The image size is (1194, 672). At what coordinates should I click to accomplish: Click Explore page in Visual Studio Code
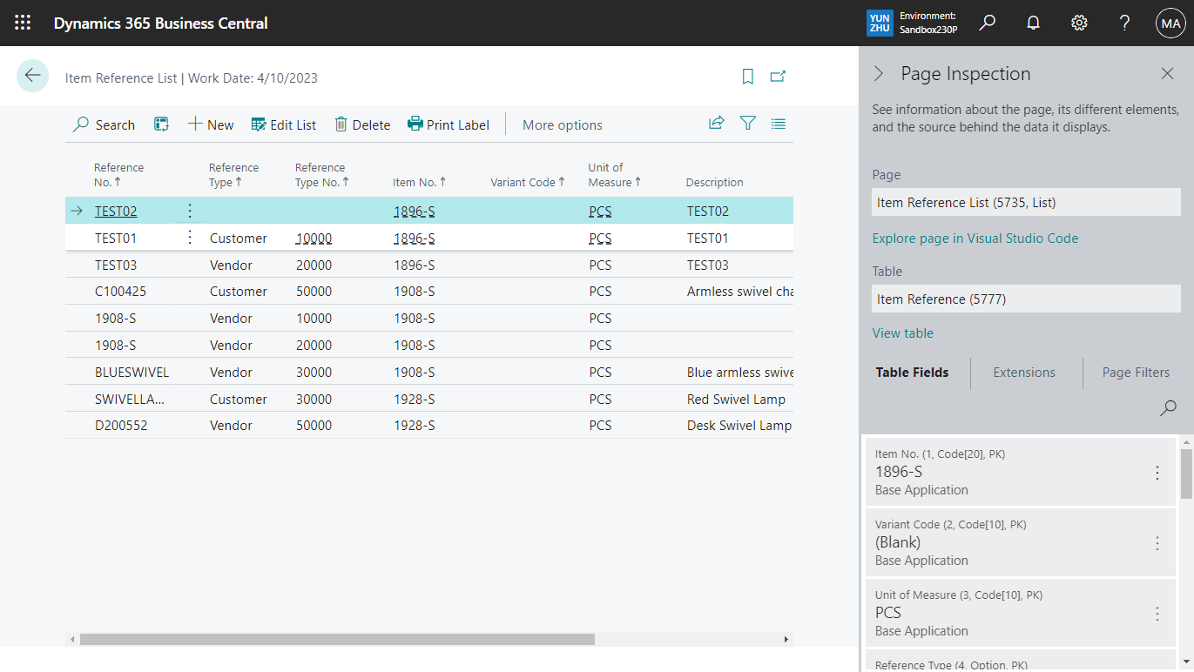pos(975,238)
